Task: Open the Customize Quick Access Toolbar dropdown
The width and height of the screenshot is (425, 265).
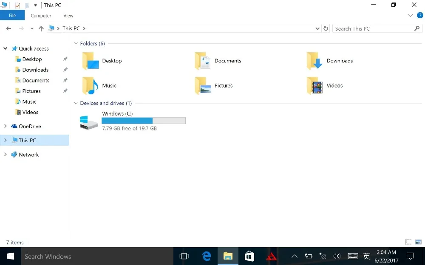Action: click(35, 5)
